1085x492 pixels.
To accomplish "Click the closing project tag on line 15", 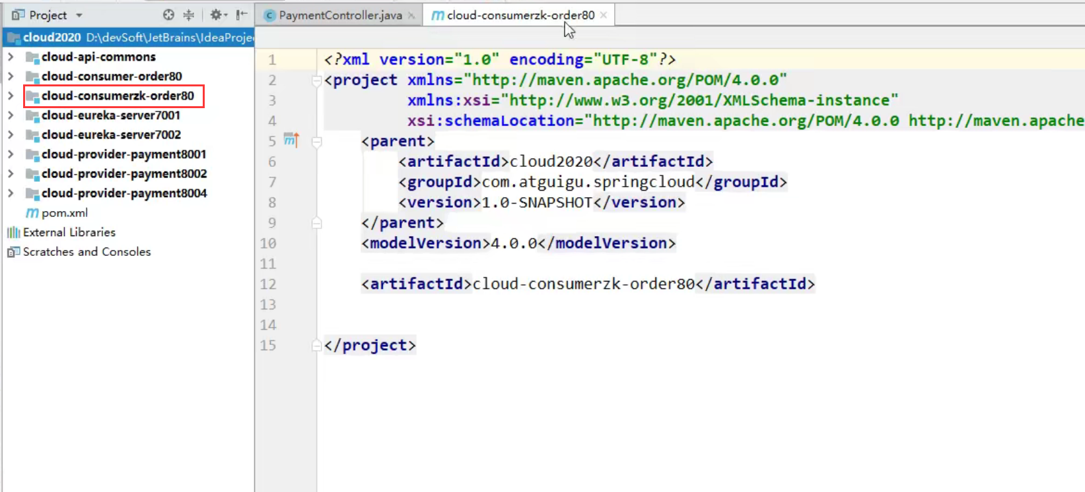I will (x=370, y=346).
